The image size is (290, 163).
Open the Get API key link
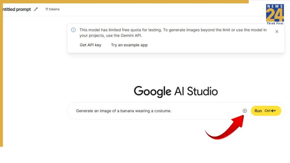tap(90, 45)
